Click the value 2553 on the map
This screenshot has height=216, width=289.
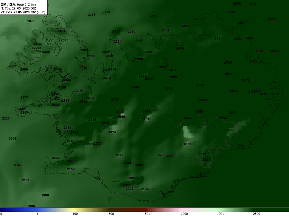pos(116,32)
